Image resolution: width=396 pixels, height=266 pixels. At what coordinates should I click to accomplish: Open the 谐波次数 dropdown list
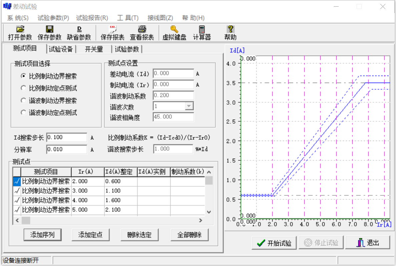tap(189, 106)
